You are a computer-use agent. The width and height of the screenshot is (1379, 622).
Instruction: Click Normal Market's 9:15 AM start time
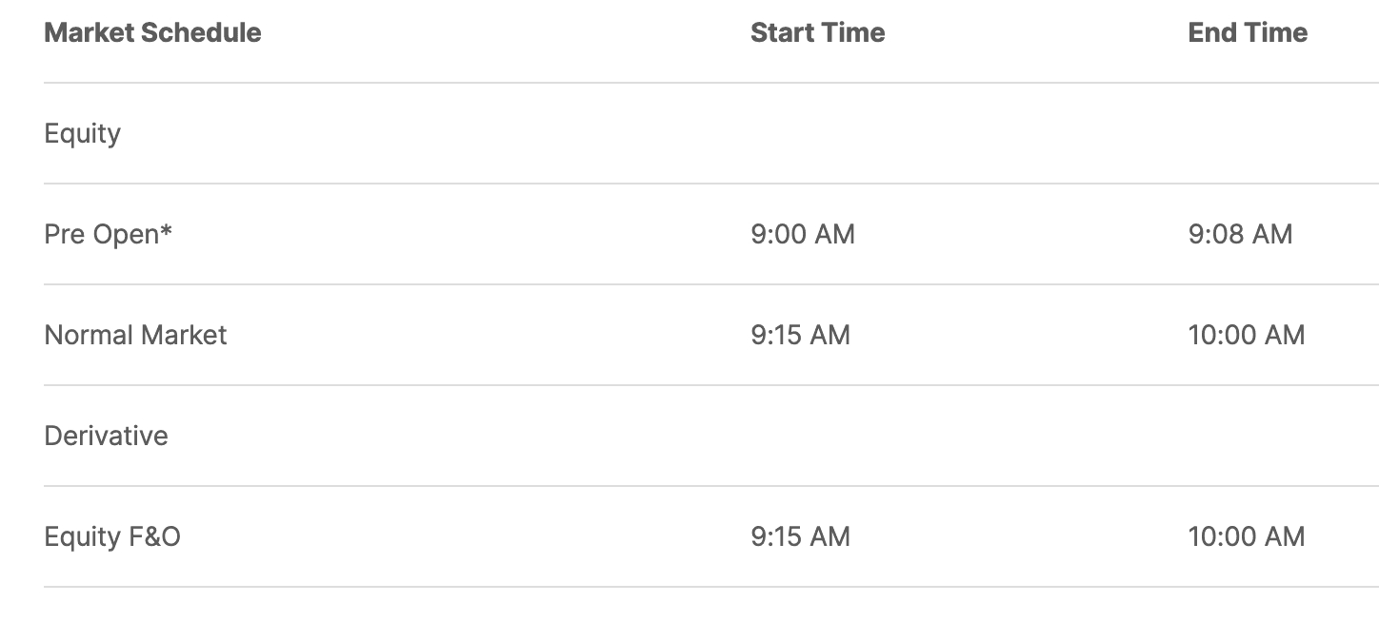pos(800,335)
